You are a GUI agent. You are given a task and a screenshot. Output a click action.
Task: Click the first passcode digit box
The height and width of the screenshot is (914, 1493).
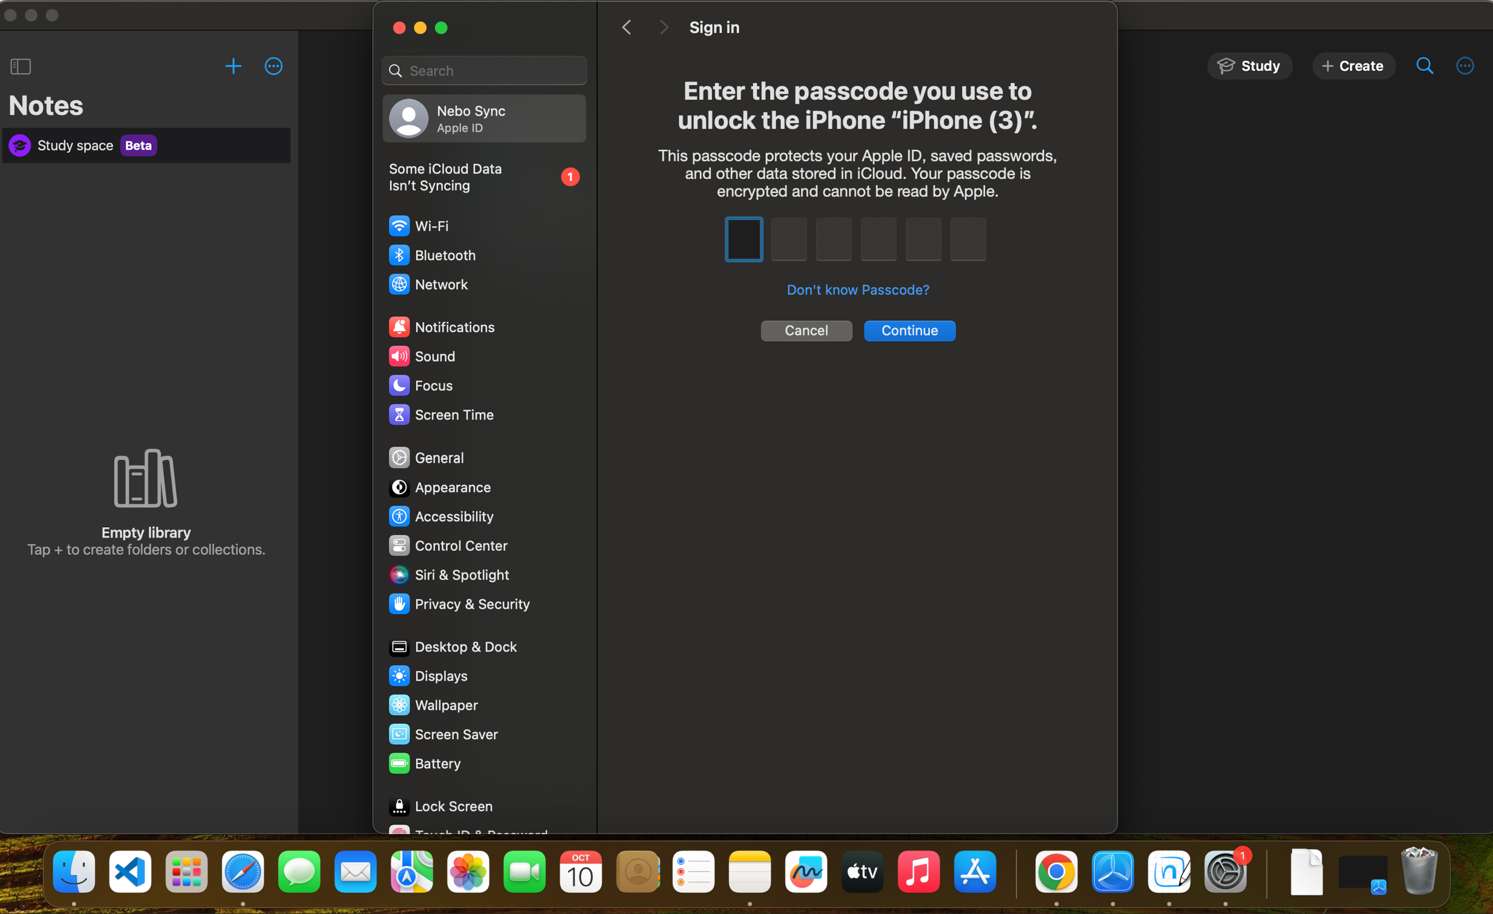click(743, 240)
